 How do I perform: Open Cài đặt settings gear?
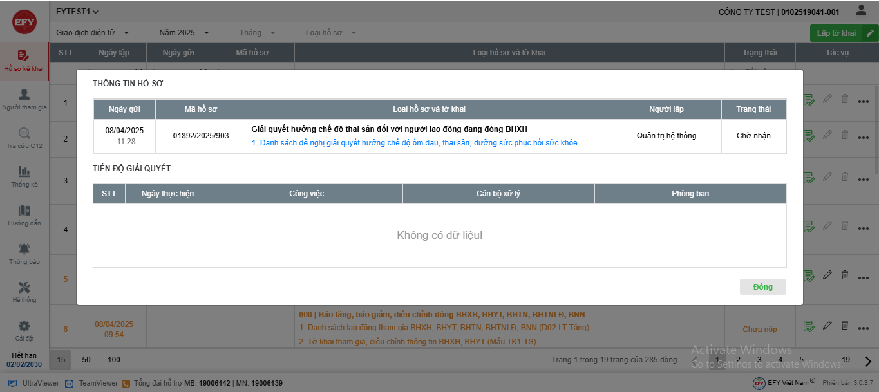pos(24,326)
